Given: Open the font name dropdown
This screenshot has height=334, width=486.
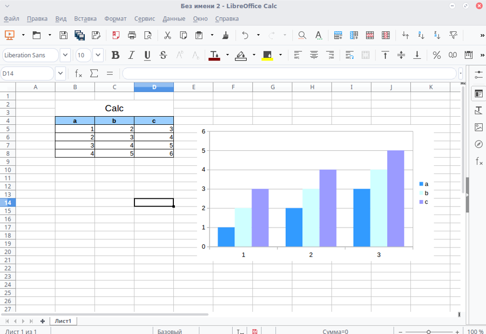Looking at the screenshot, I should pos(65,55).
